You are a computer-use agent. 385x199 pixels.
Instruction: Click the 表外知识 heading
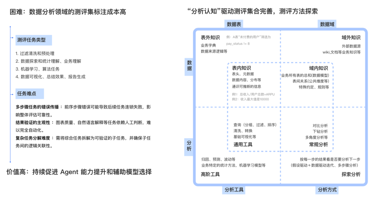pos(210,37)
